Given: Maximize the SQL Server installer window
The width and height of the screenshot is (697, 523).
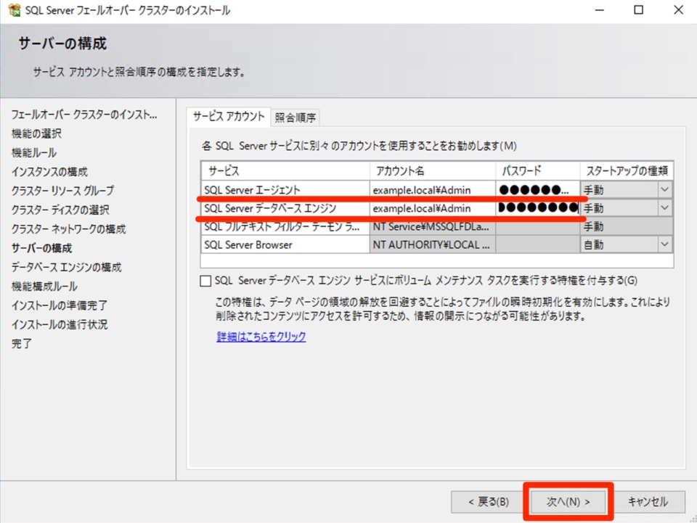Looking at the screenshot, I should (639, 9).
